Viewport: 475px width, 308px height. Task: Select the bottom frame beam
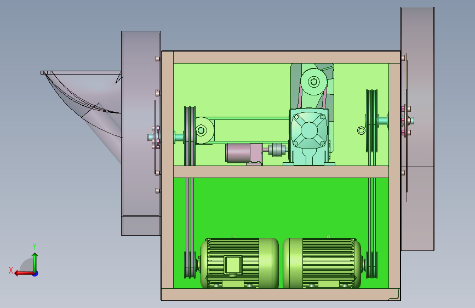[281, 294]
